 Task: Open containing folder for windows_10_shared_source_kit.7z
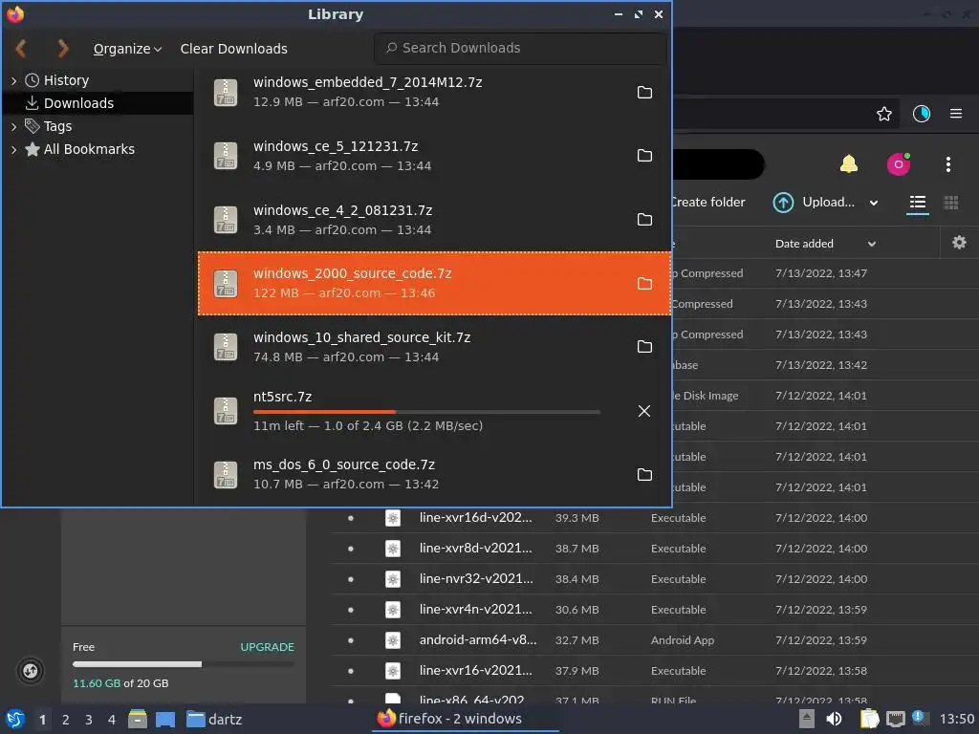point(644,347)
